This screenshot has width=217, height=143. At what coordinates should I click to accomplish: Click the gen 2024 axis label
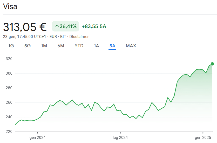pos(37,138)
